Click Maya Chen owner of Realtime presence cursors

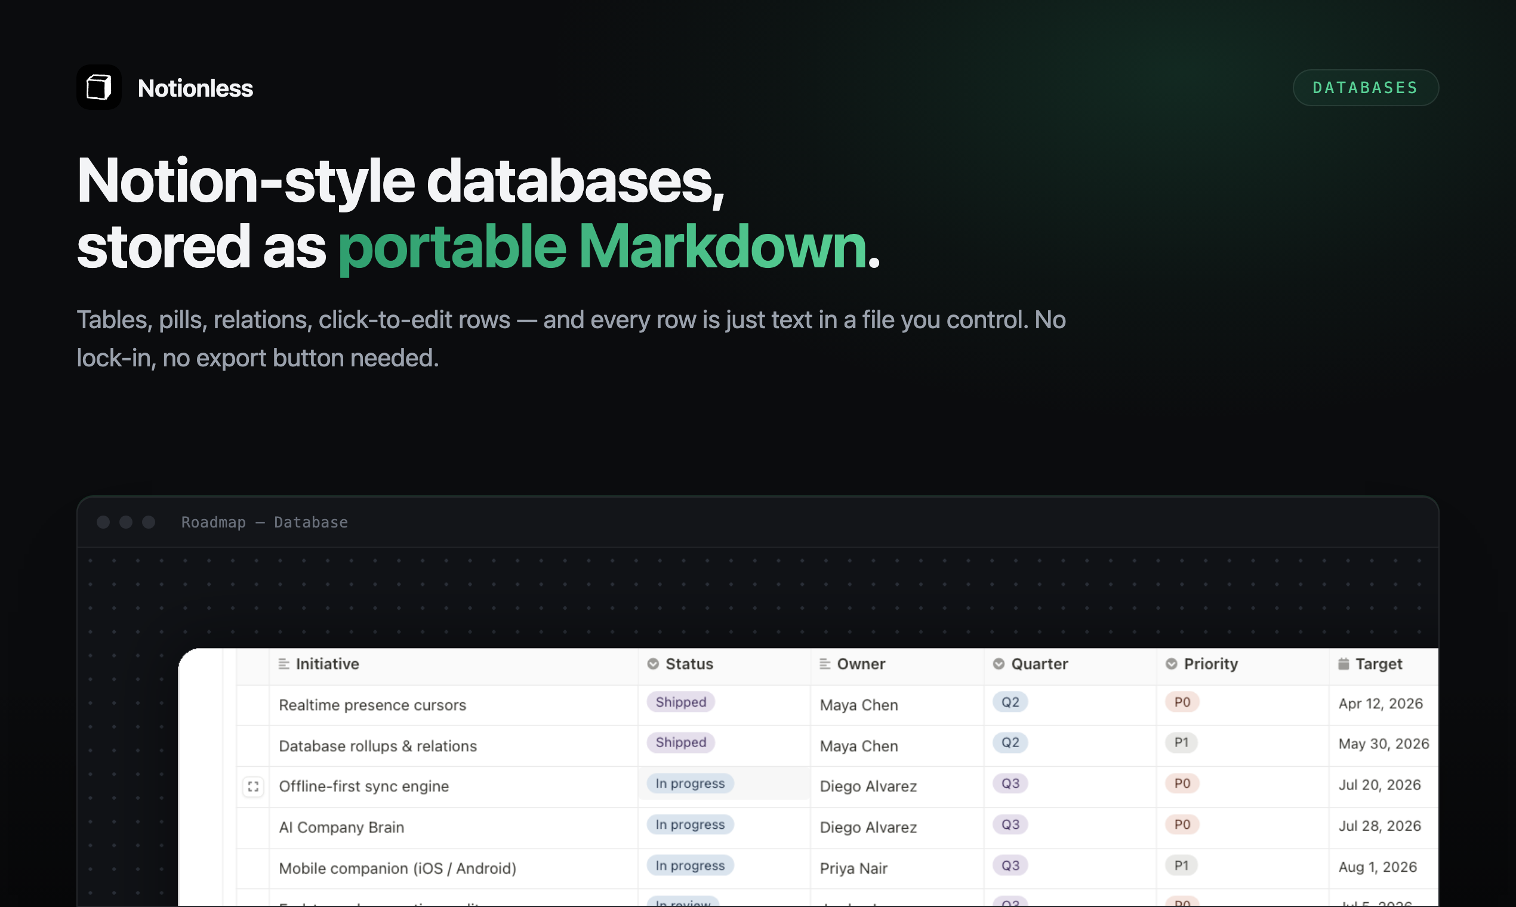859,705
